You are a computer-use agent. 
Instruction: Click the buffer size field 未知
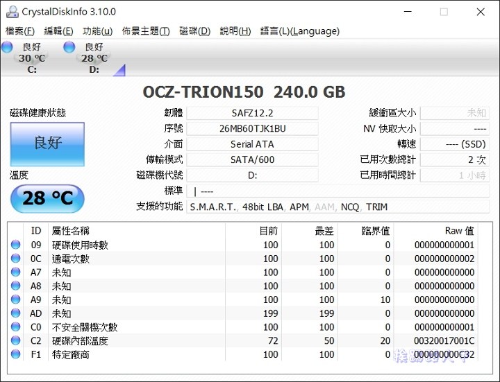(x=455, y=113)
